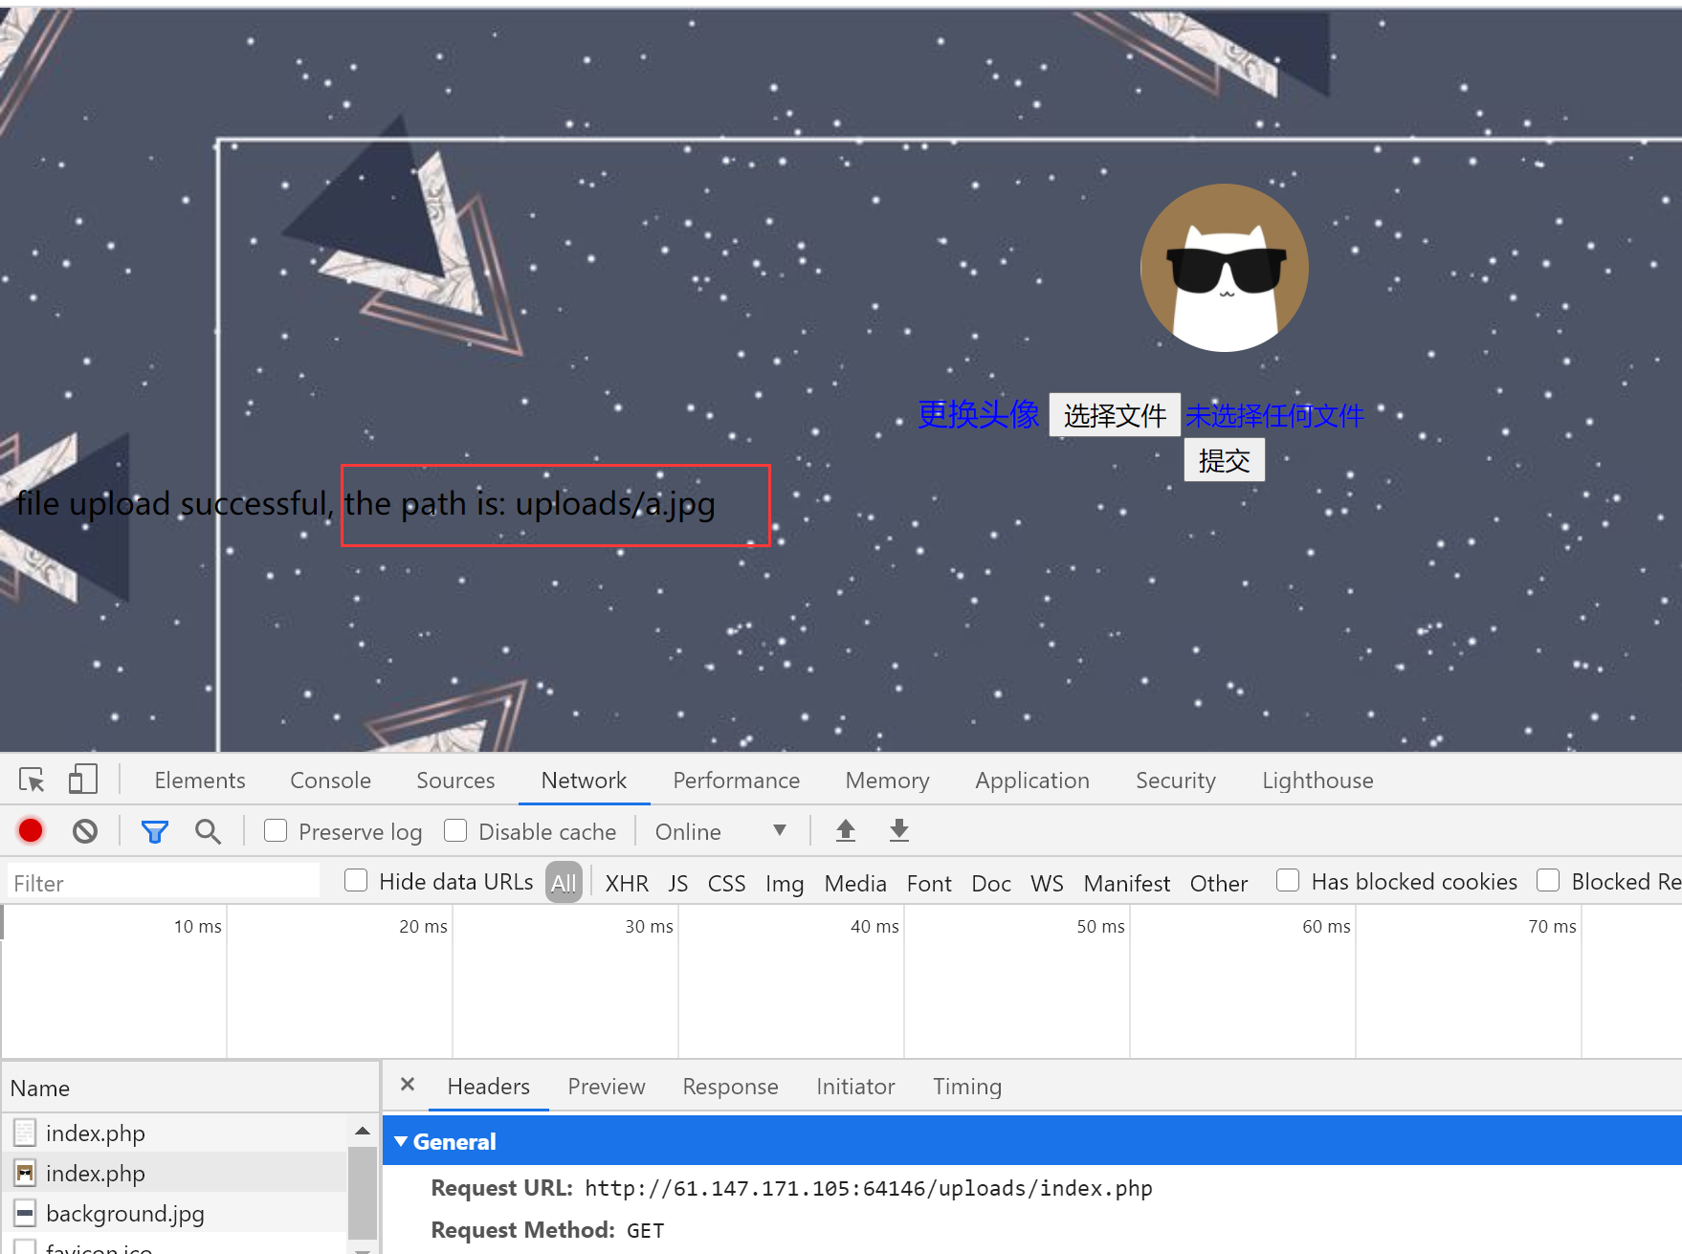Toggle the device toolbar icon
Screen dimensions: 1682x1254
tap(83, 781)
